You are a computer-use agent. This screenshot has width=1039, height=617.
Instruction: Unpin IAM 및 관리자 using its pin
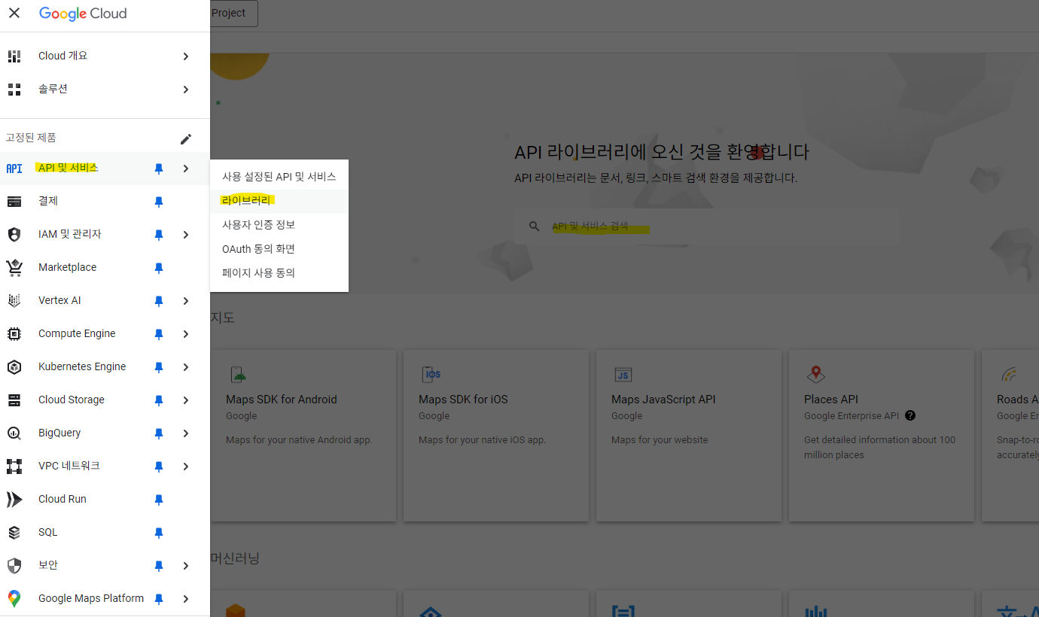(159, 235)
